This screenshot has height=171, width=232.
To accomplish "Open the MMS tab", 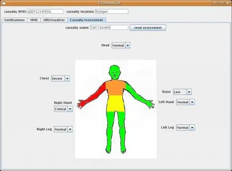I will point(34,20).
